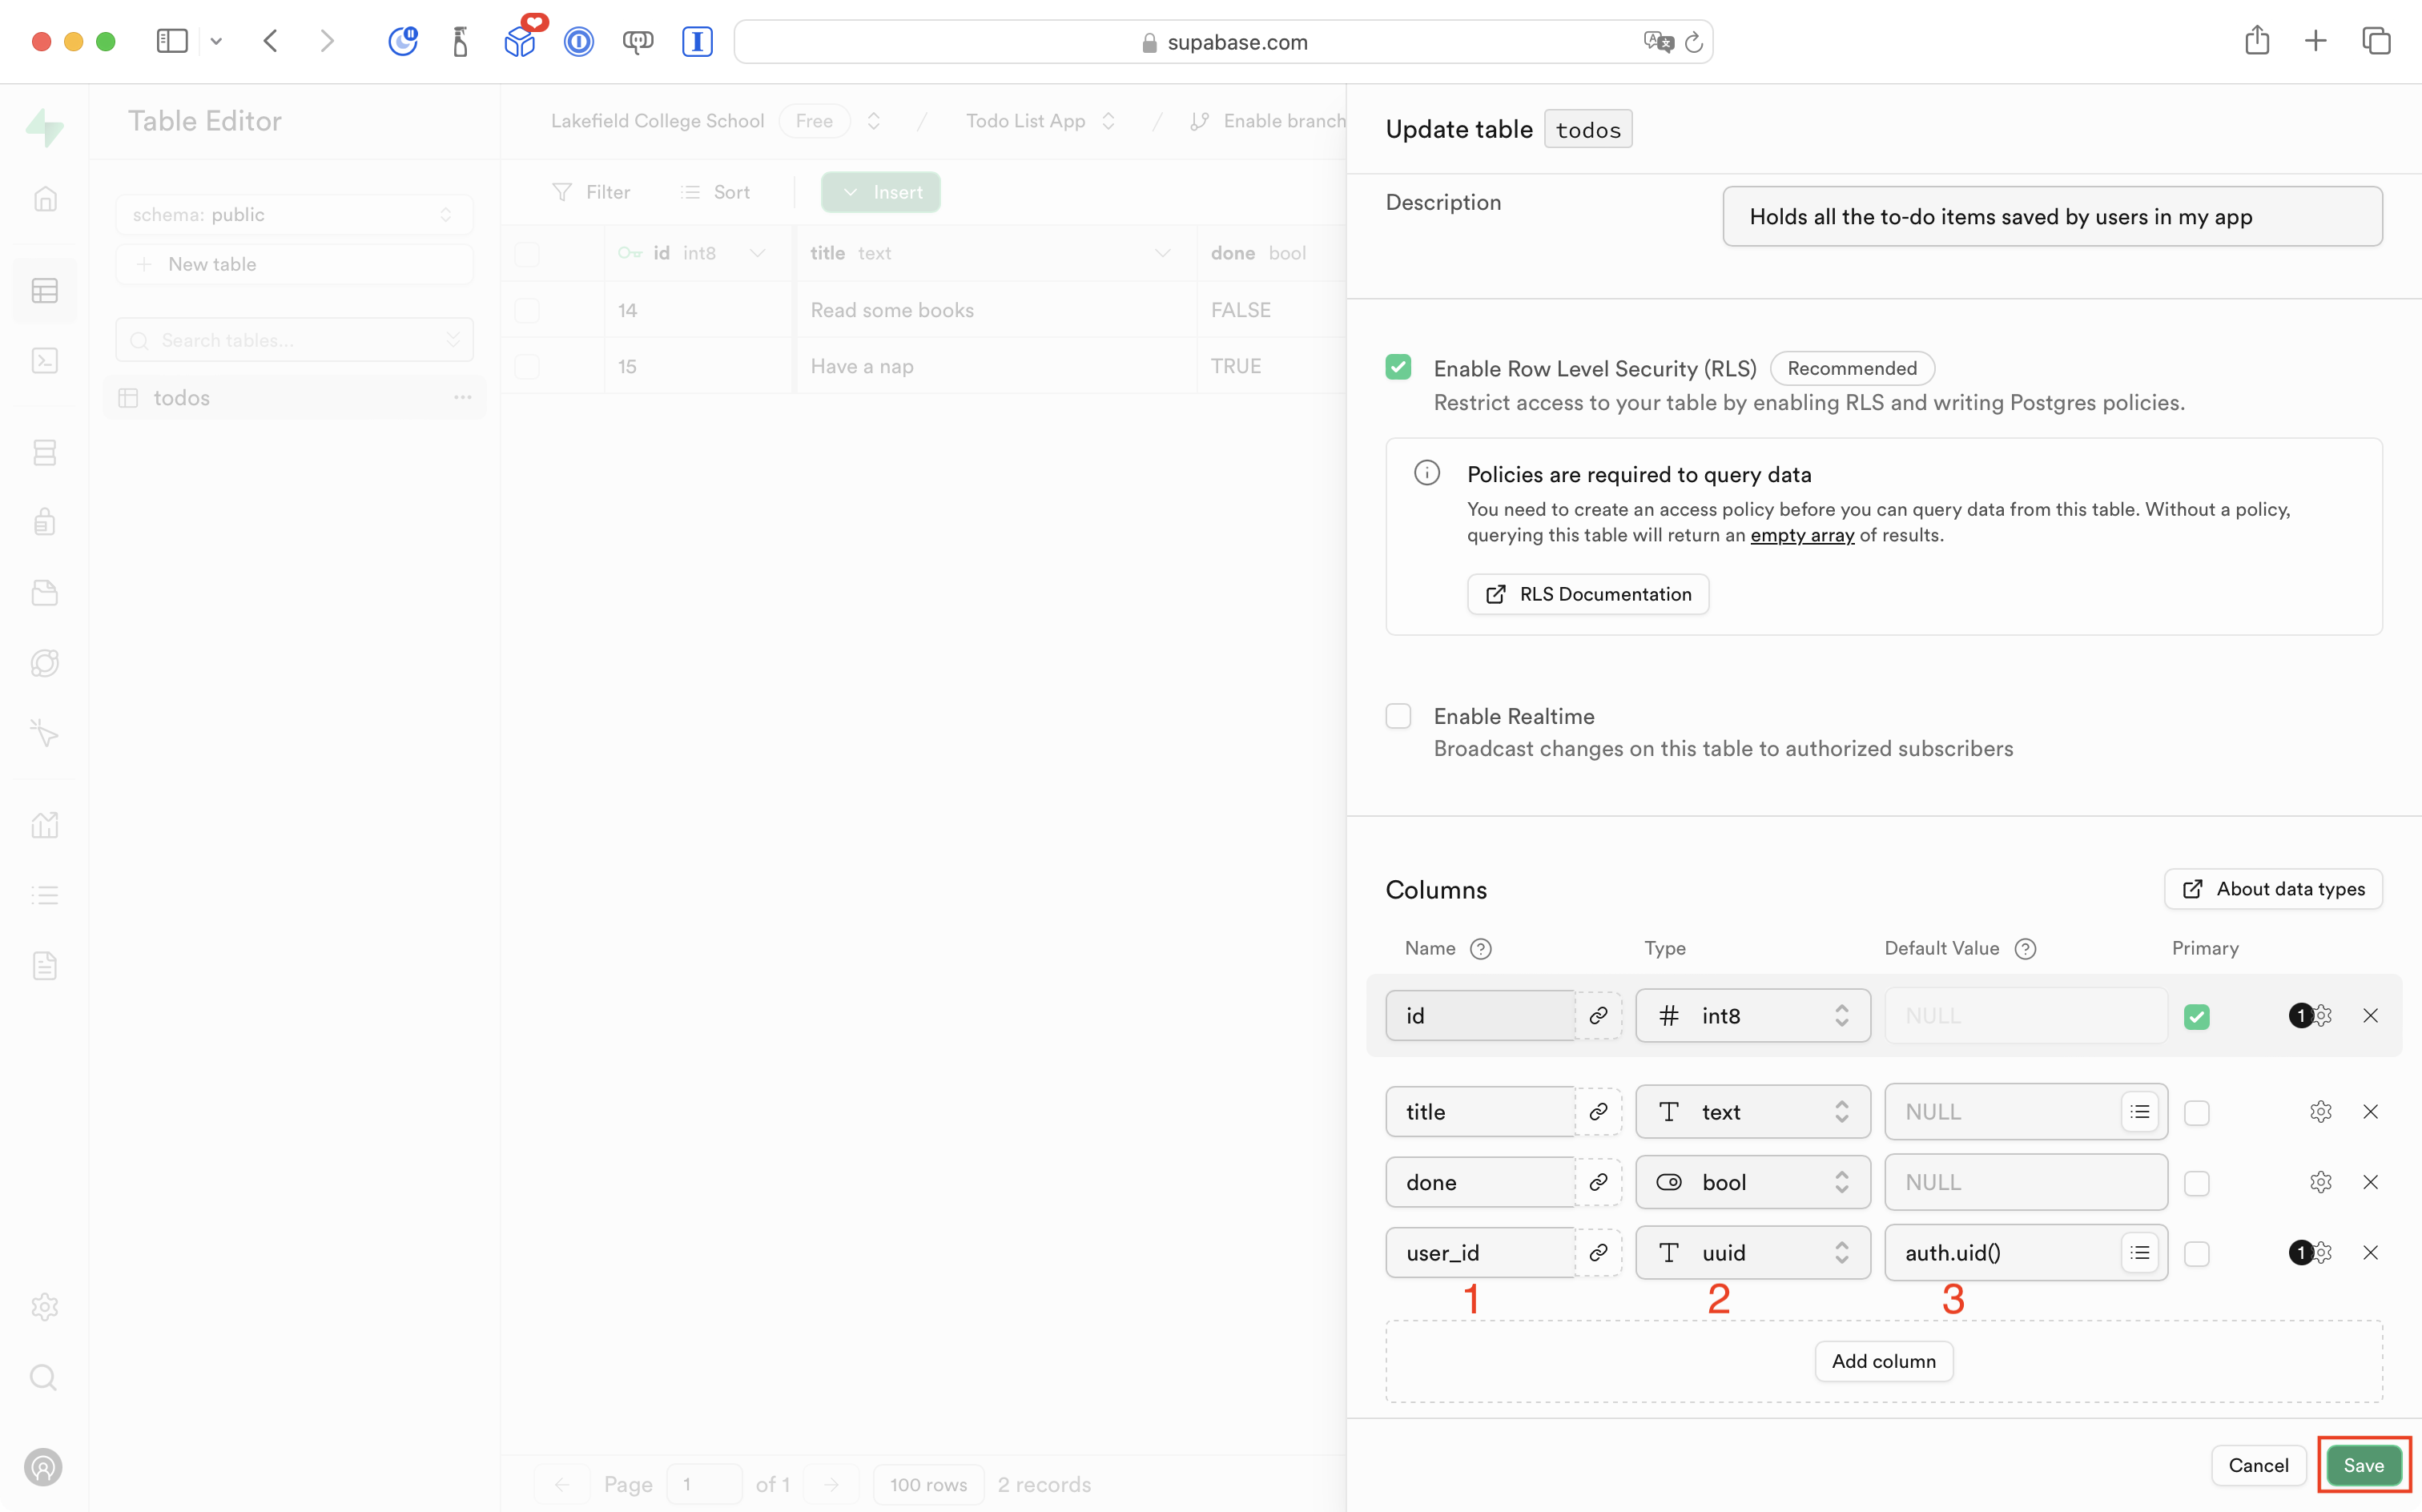Click into the Description text field
Image resolution: width=2422 pixels, height=1512 pixels.
point(2051,217)
